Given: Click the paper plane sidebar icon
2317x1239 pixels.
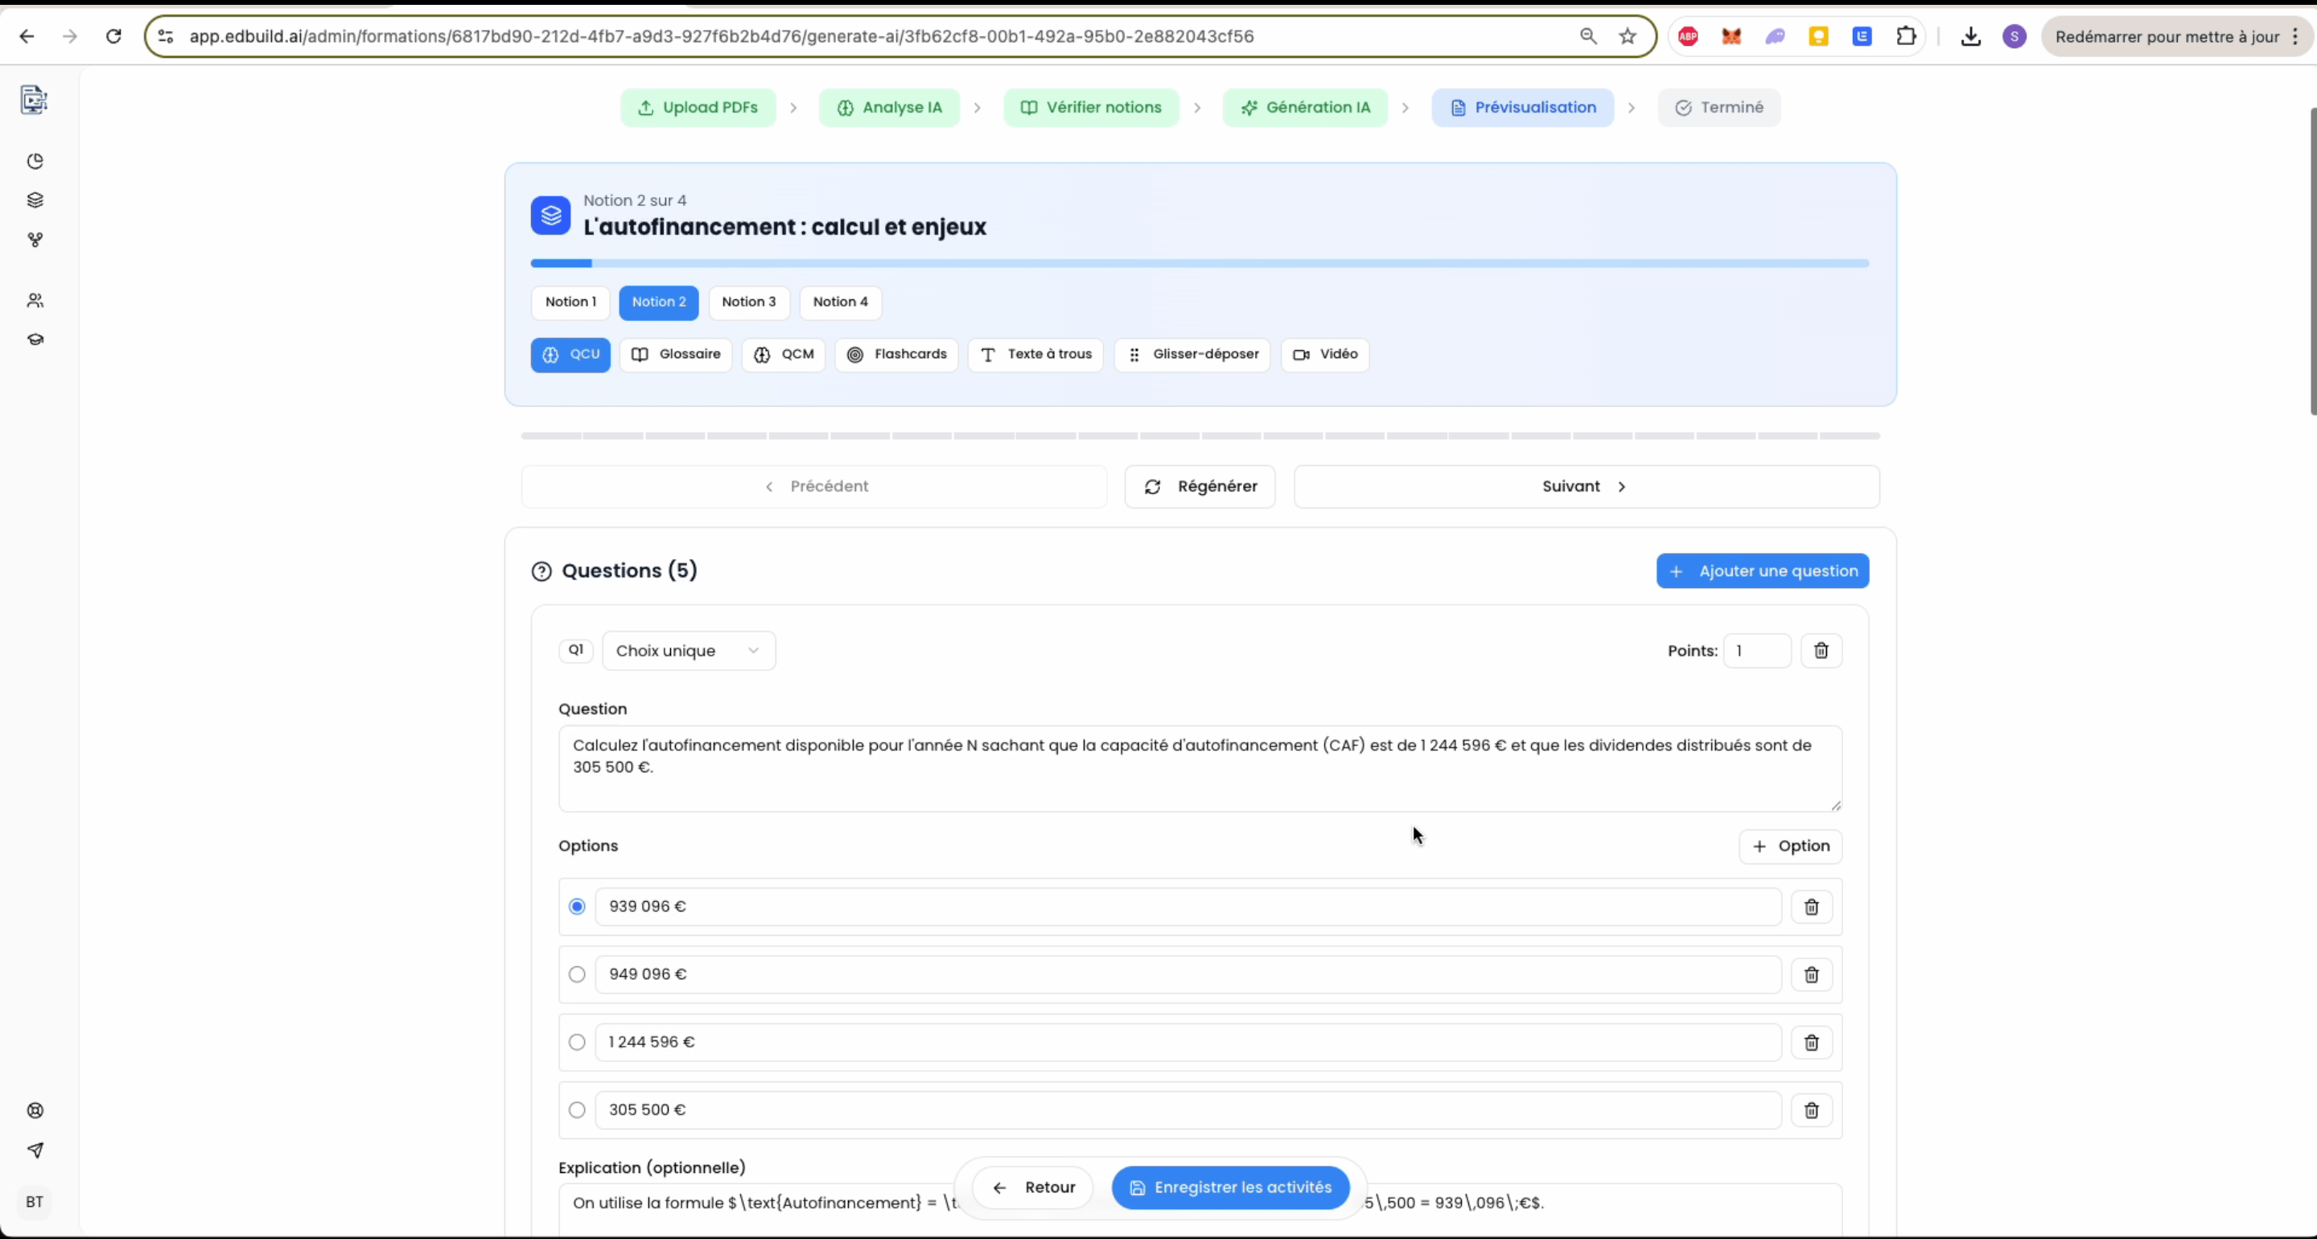Looking at the screenshot, I should (x=35, y=1150).
